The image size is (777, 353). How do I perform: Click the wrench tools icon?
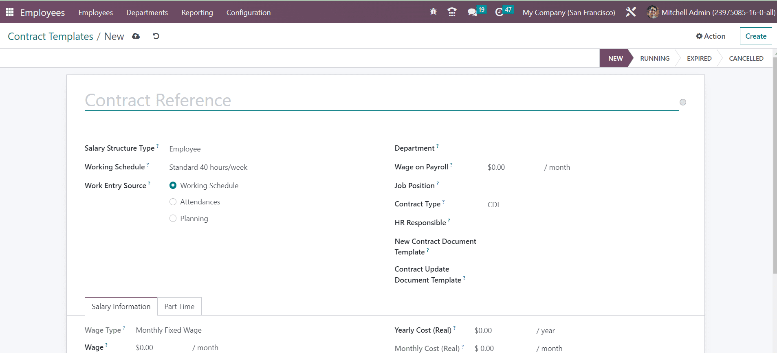tap(631, 12)
